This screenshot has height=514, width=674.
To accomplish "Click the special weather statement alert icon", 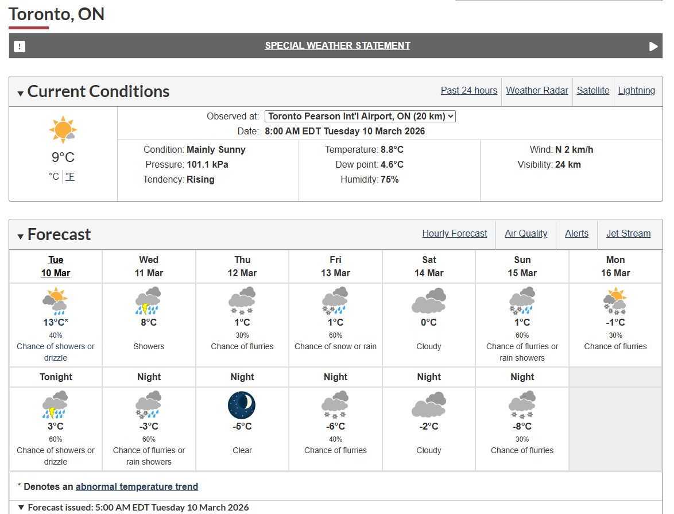I will coord(20,47).
